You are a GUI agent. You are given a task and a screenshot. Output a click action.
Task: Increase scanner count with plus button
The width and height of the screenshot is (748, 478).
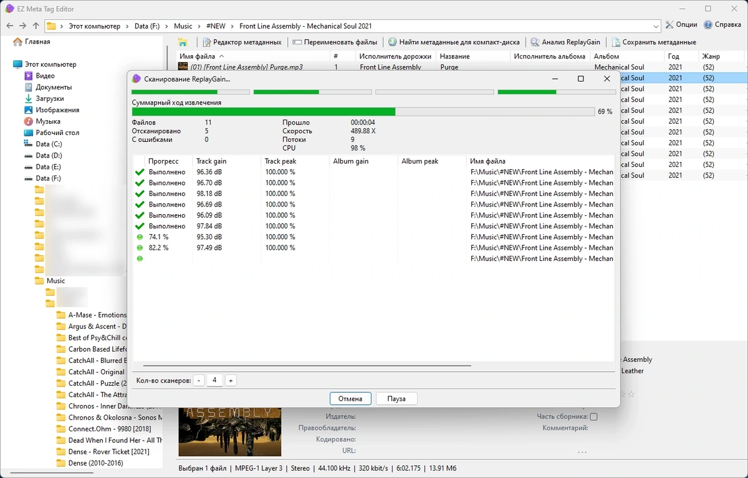[x=231, y=380]
